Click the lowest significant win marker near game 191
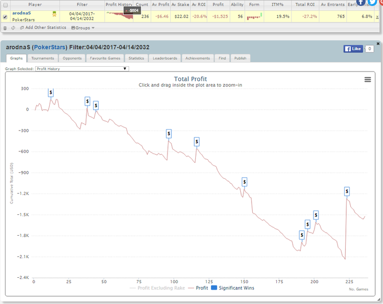This screenshot has width=383, height=304. point(301,235)
